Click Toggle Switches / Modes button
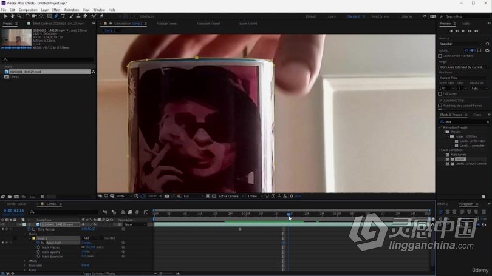 (x=98, y=274)
